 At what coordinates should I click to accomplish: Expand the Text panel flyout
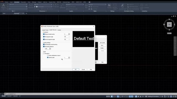(14, 11)
